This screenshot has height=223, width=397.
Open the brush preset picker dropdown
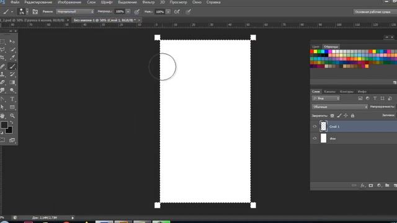click(27, 12)
